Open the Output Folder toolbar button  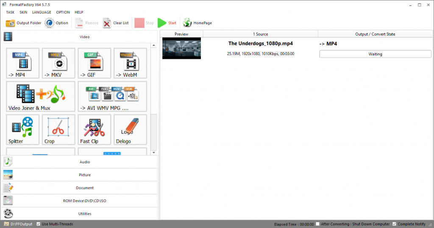click(24, 23)
